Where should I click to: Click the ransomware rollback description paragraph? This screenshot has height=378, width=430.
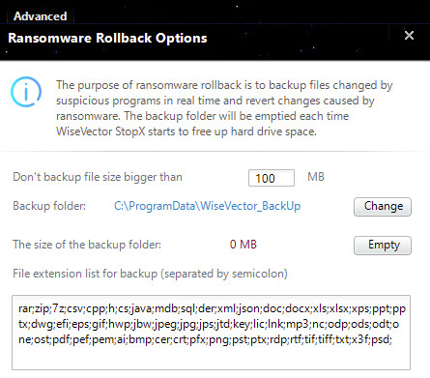pos(224,108)
